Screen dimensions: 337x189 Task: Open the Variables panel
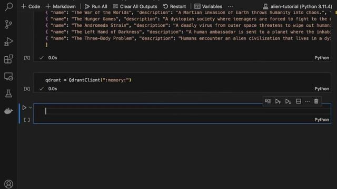tap(209, 6)
